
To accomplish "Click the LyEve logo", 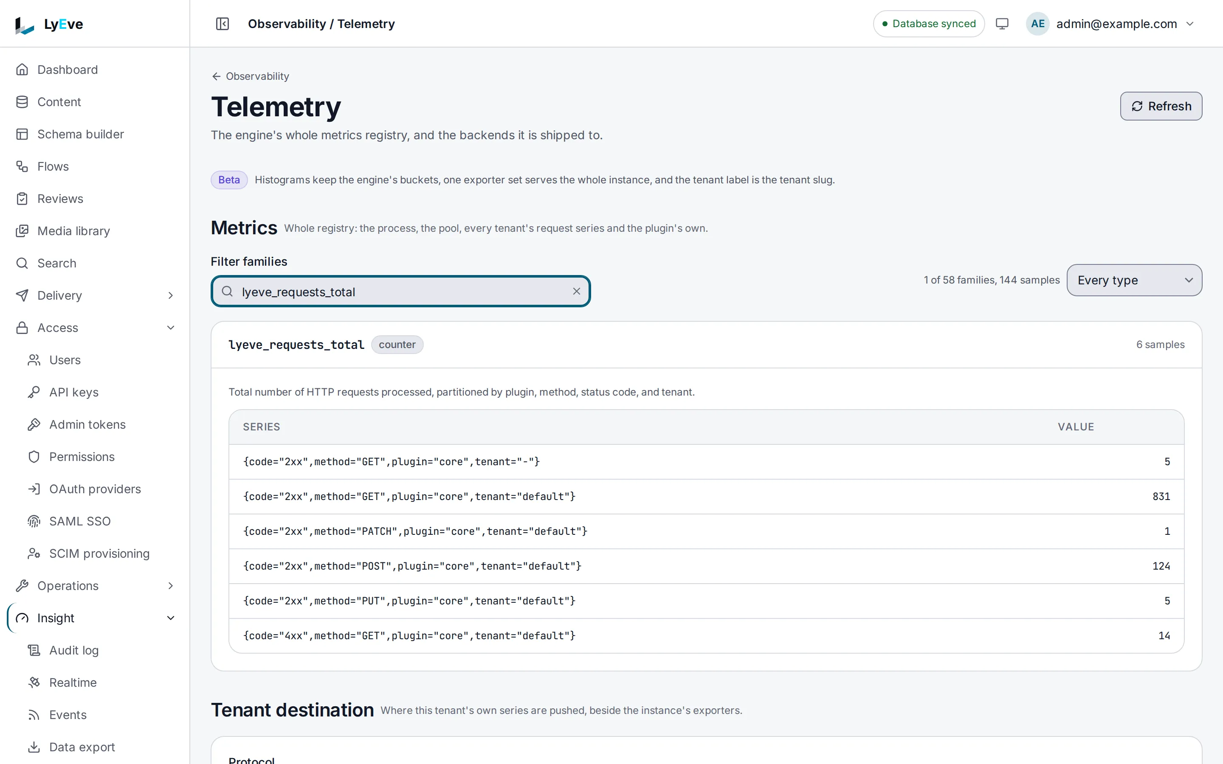I will tap(49, 24).
